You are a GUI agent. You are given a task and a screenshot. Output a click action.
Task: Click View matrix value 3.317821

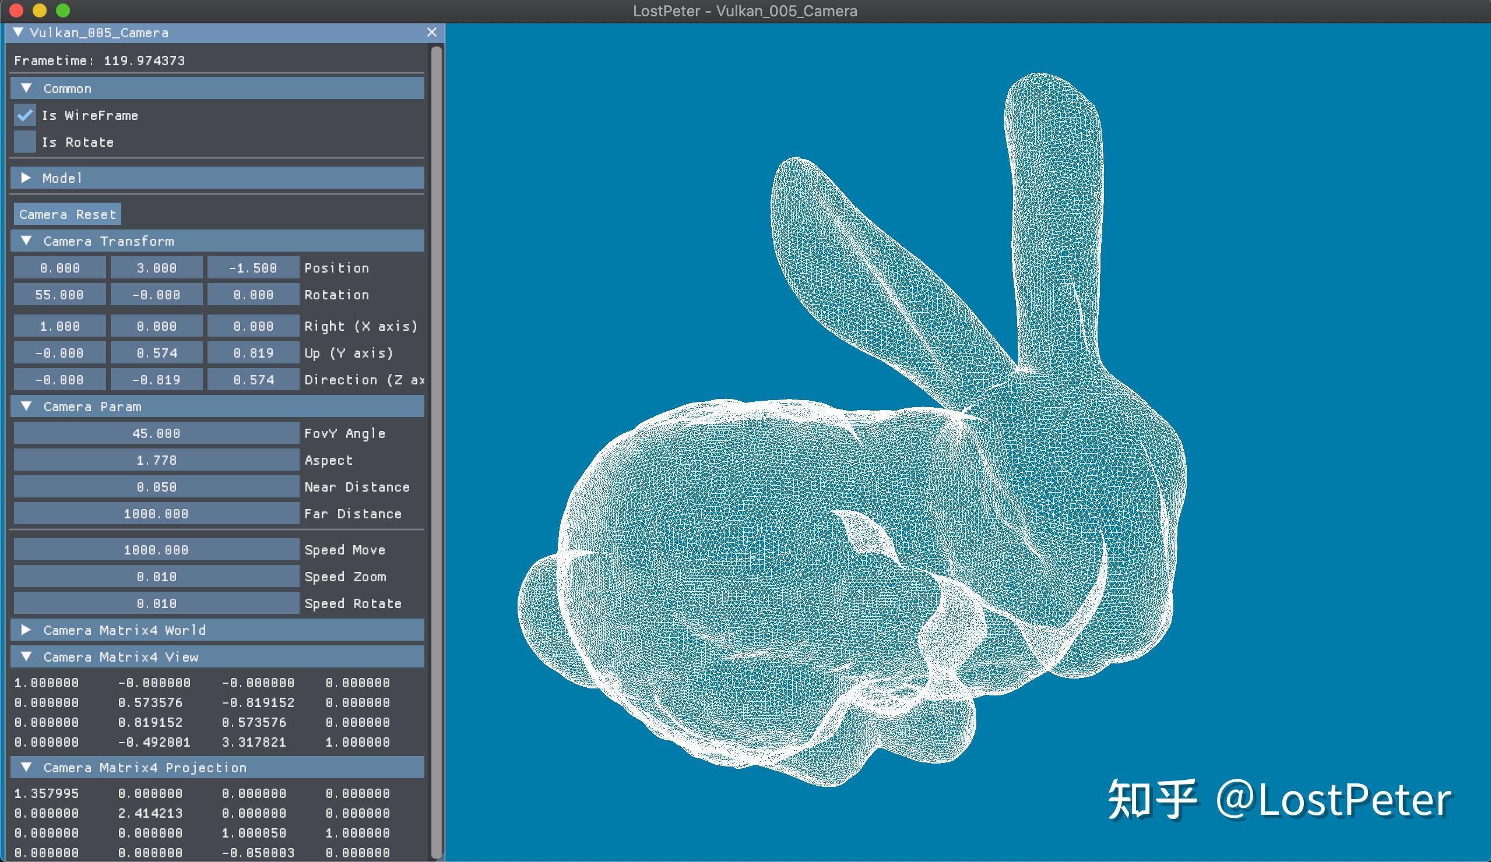(254, 742)
